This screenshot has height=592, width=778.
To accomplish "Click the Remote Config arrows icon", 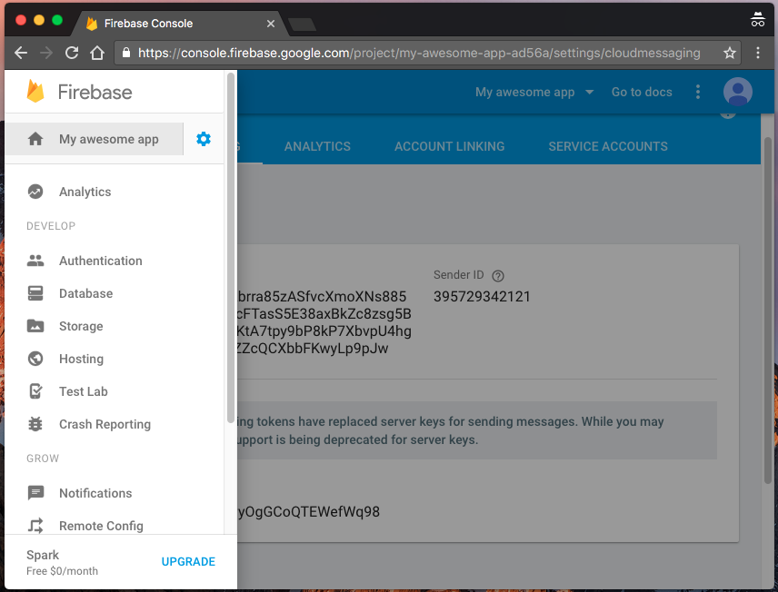I will [35, 526].
